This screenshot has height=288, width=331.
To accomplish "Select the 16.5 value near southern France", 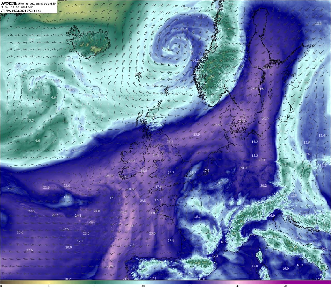I will click(x=224, y=242).
